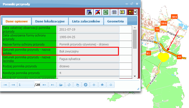Viewport: 189px width, 108px height.
Task: Click the open folder icon
Action: pos(61,85)
